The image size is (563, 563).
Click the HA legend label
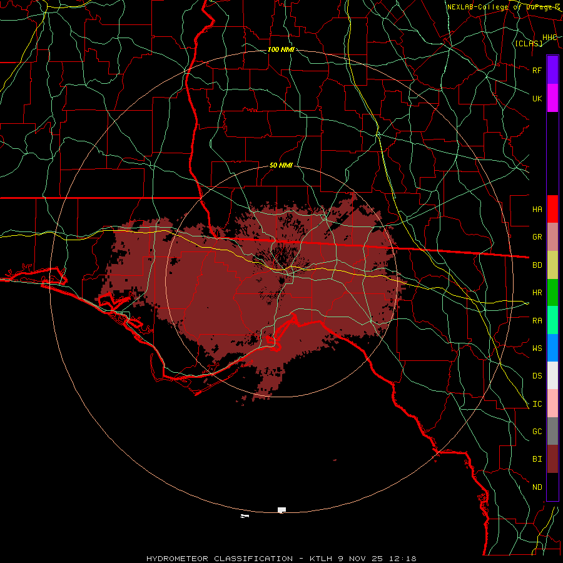click(537, 209)
